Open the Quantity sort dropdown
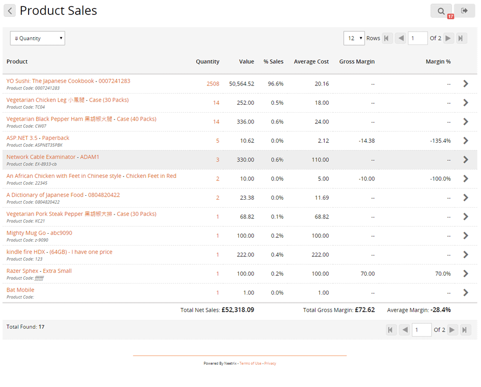Image resolution: width=481 pixels, height=387 pixels. (38, 38)
